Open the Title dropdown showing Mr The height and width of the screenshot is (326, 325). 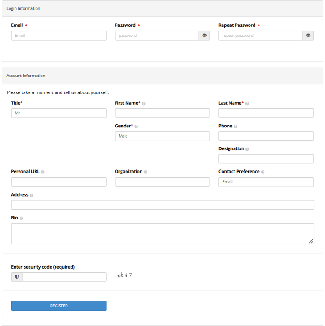click(x=59, y=113)
